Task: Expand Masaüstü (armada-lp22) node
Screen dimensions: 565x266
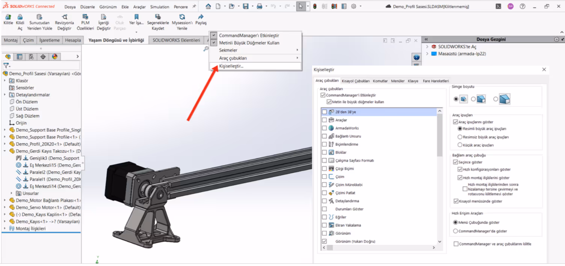Action: tap(427, 54)
